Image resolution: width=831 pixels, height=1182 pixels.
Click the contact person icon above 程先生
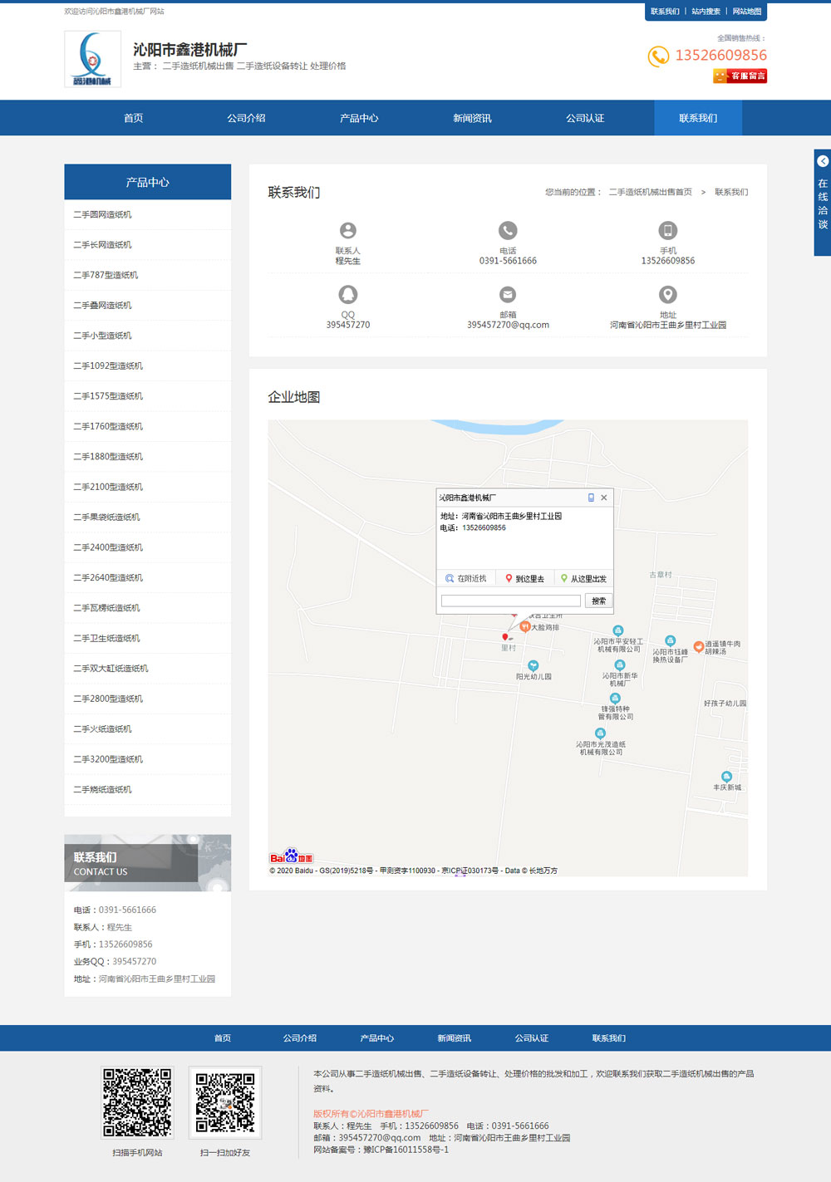pos(347,230)
